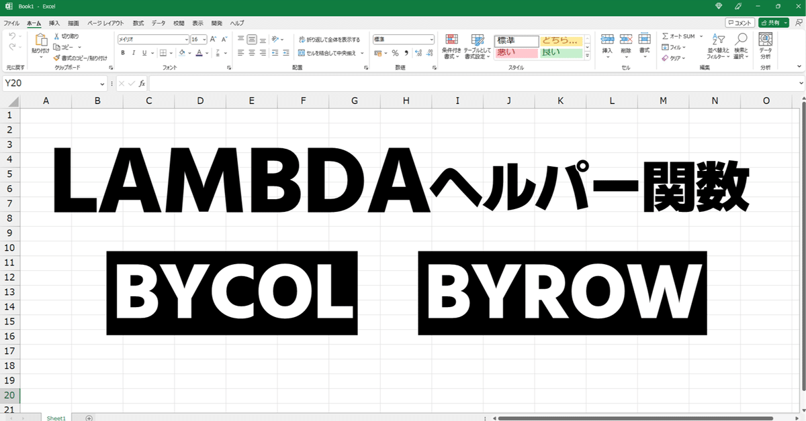Image resolution: width=806 pixels, height=421 pixels.
Task: Click the 共有 (Share) button
Action: pyautogui.click(x=772, y=22)
